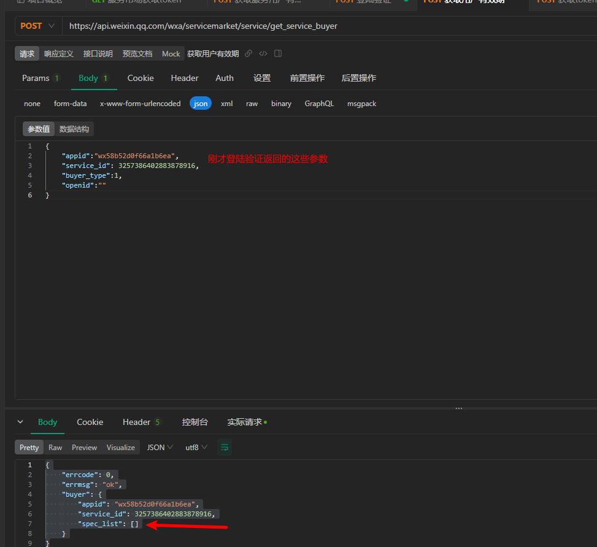Open the 实际请求 tab
Screen dimensions: 597x547
247,422
